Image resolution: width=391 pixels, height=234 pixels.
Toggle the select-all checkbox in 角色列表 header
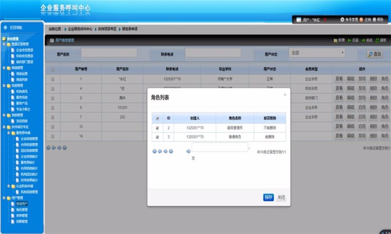pyautogui.click(x=157, y=118)
